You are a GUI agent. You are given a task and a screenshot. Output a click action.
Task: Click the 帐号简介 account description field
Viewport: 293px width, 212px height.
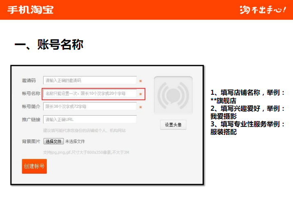tap(90, 107)
